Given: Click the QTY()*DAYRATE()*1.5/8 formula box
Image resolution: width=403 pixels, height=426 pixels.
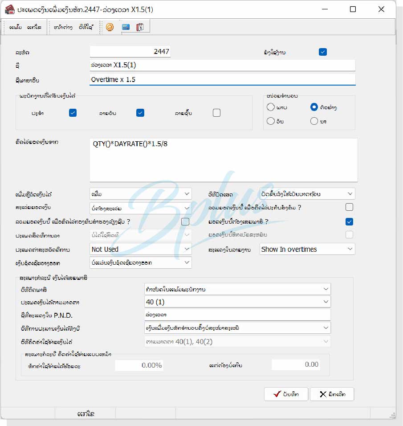Looking at the screenshot, I should coord(223,160).
